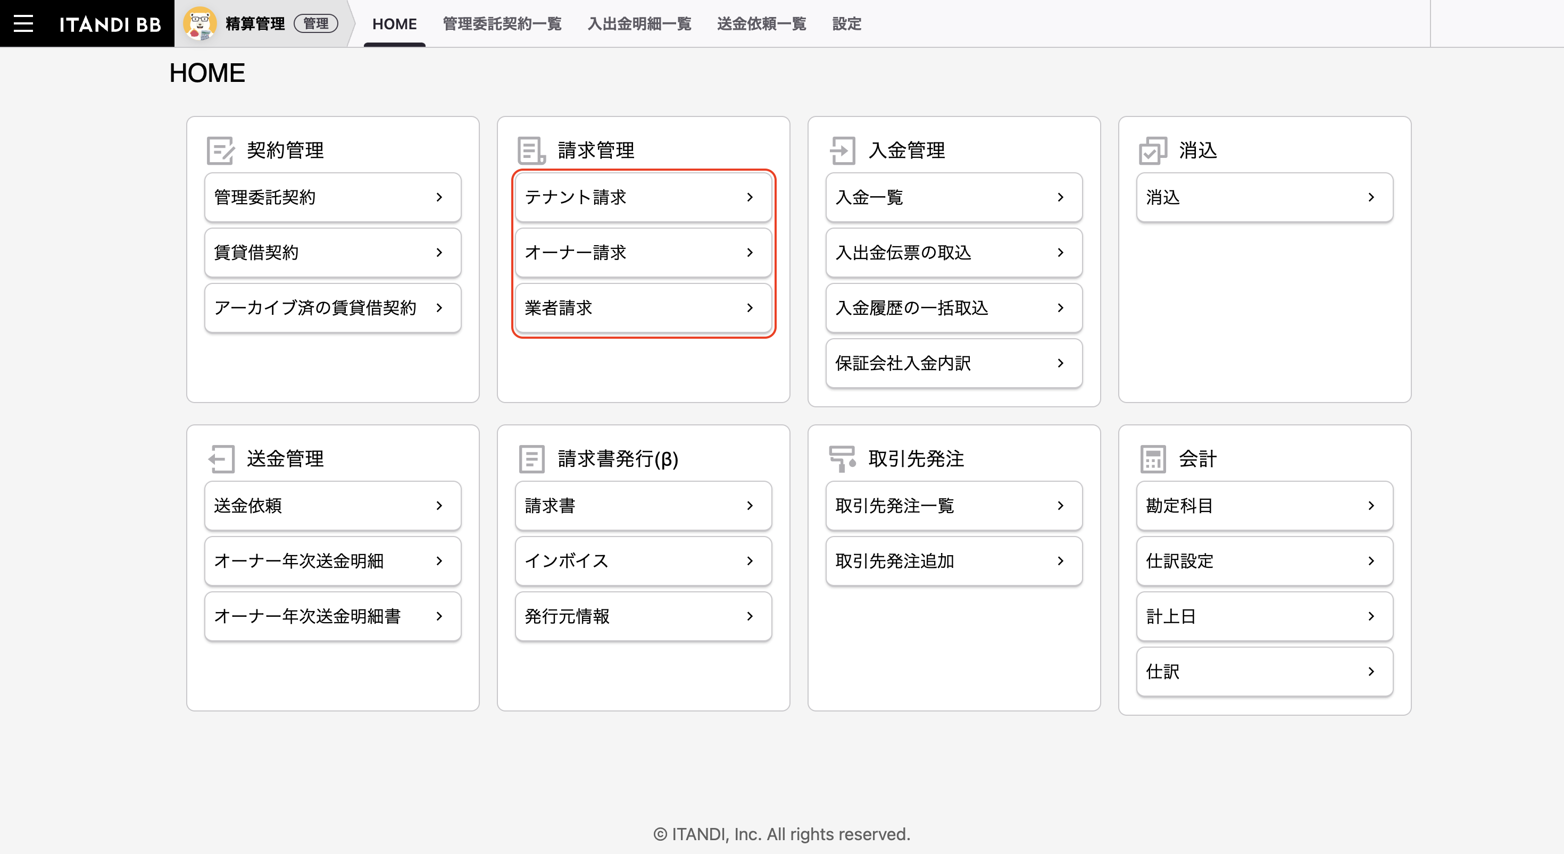Click chevron on オーナー年次送金明細書 row

tap(439, 616)
